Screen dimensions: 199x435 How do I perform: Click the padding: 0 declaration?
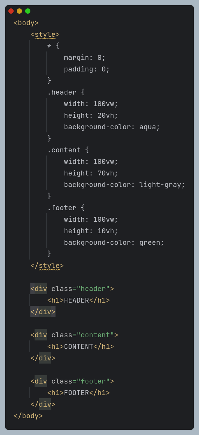click(87, 69)
